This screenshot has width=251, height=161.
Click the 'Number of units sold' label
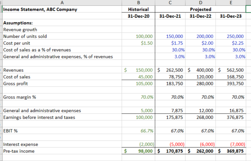point(25,36)
